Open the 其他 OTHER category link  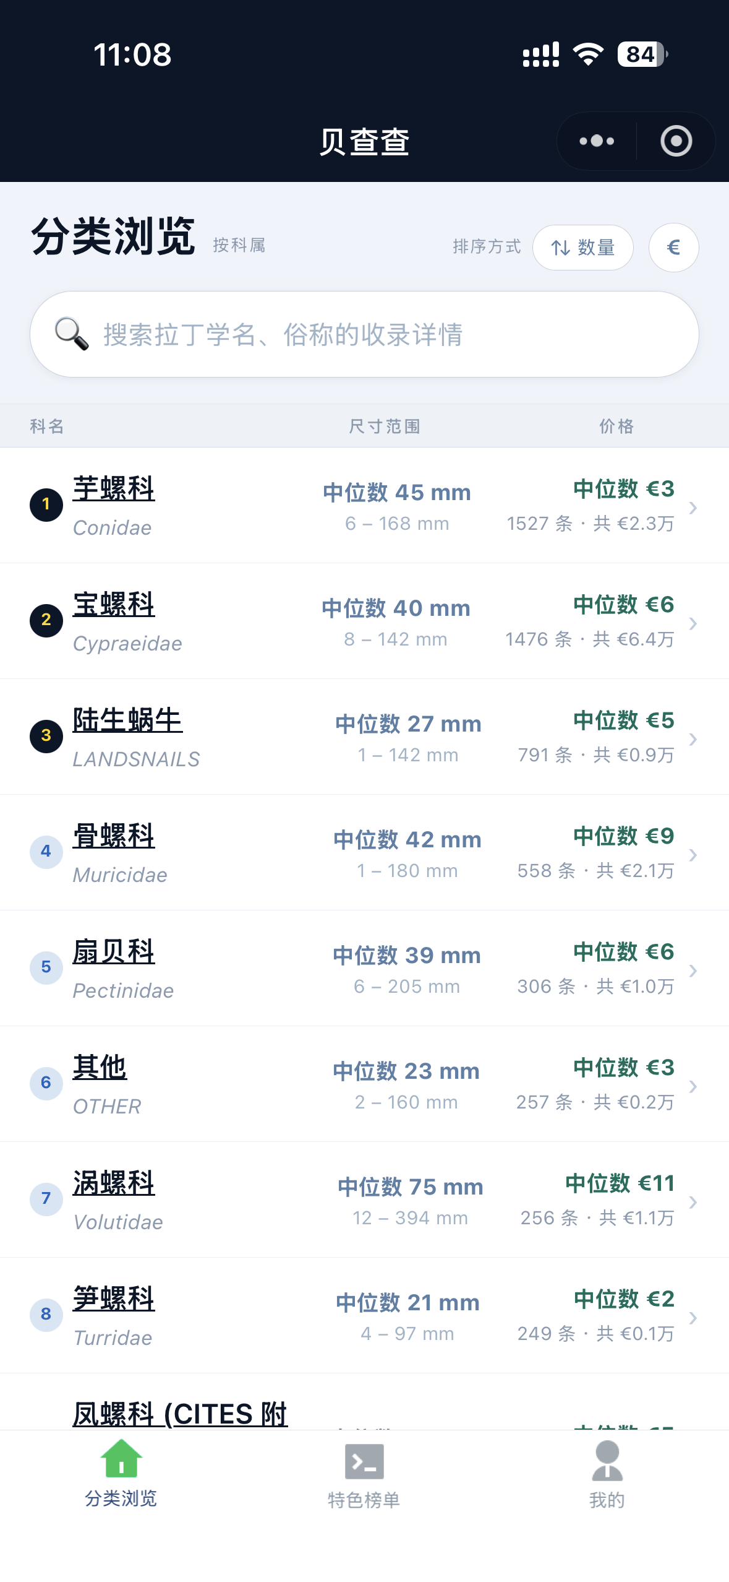(x=100, y=1068)
